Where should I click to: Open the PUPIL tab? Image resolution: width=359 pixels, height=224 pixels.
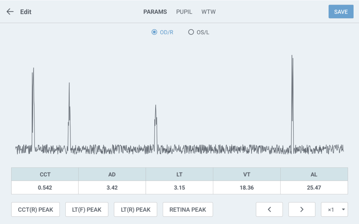coord(184,12)
